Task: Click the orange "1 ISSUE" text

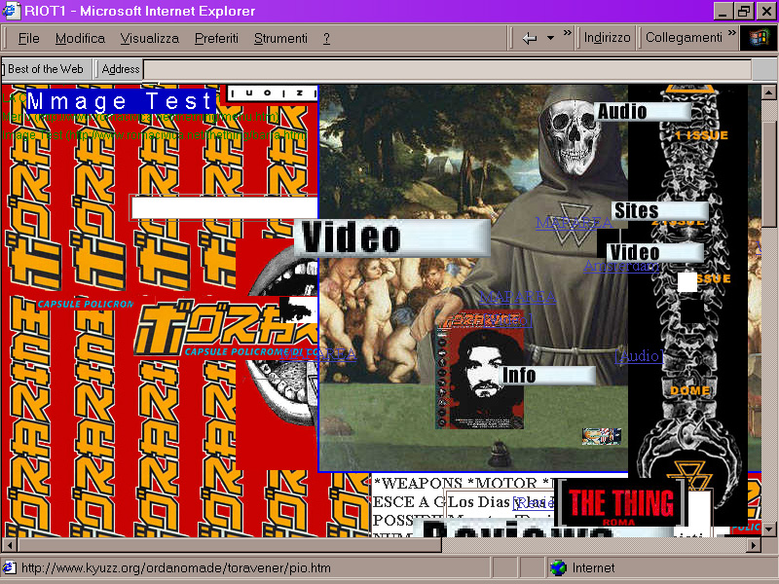Action: pyautogui.click(x=701, y=135)
